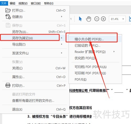Viewport: 131px width, 124px height.
Task: Open the 81.4% zoom dropdown arrow
Action: click(x=123, y=19)
